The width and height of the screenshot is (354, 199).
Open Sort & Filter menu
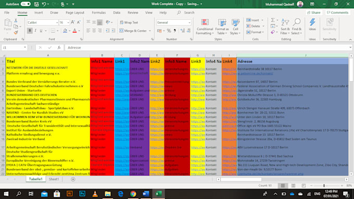tap(285, 27)
